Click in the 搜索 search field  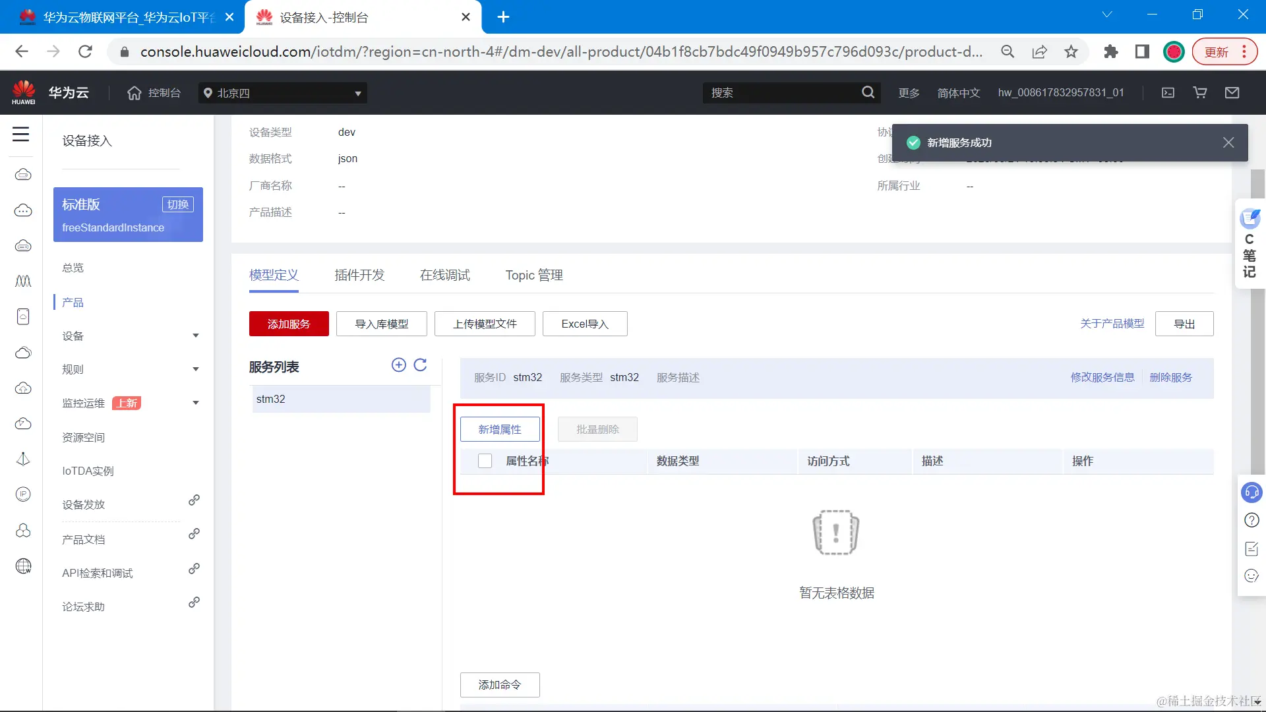click(781, 93)
